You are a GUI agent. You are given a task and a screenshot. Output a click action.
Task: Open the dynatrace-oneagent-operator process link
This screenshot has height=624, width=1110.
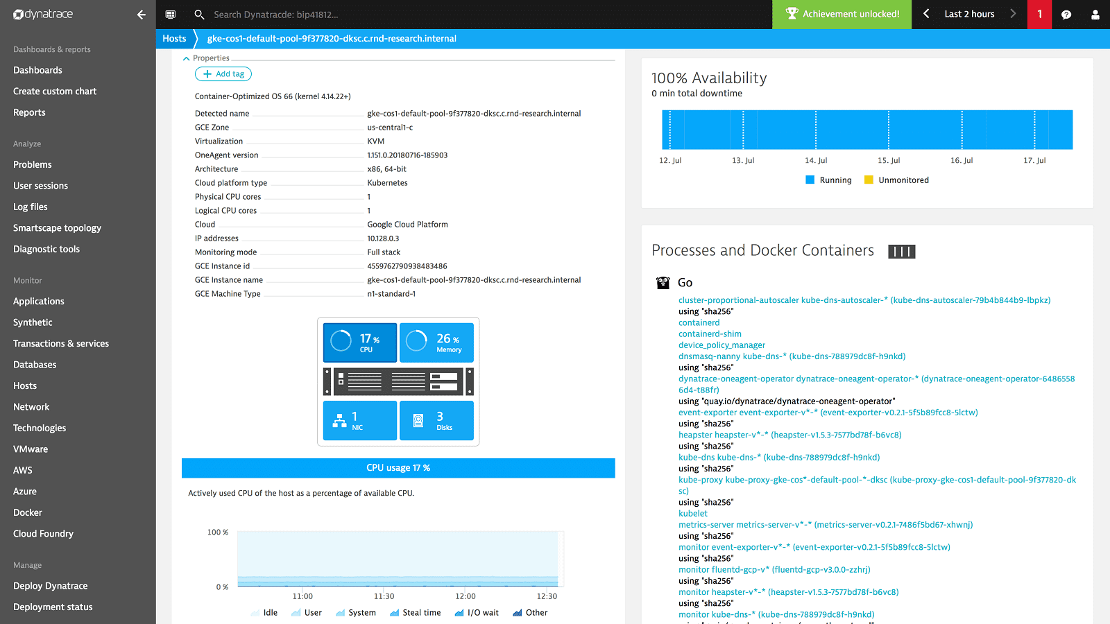point(876,384)
